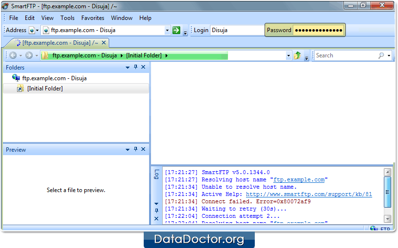This screenshot has height=248, width=398.
Task: Open the View menu
Action: coord(47,18)
